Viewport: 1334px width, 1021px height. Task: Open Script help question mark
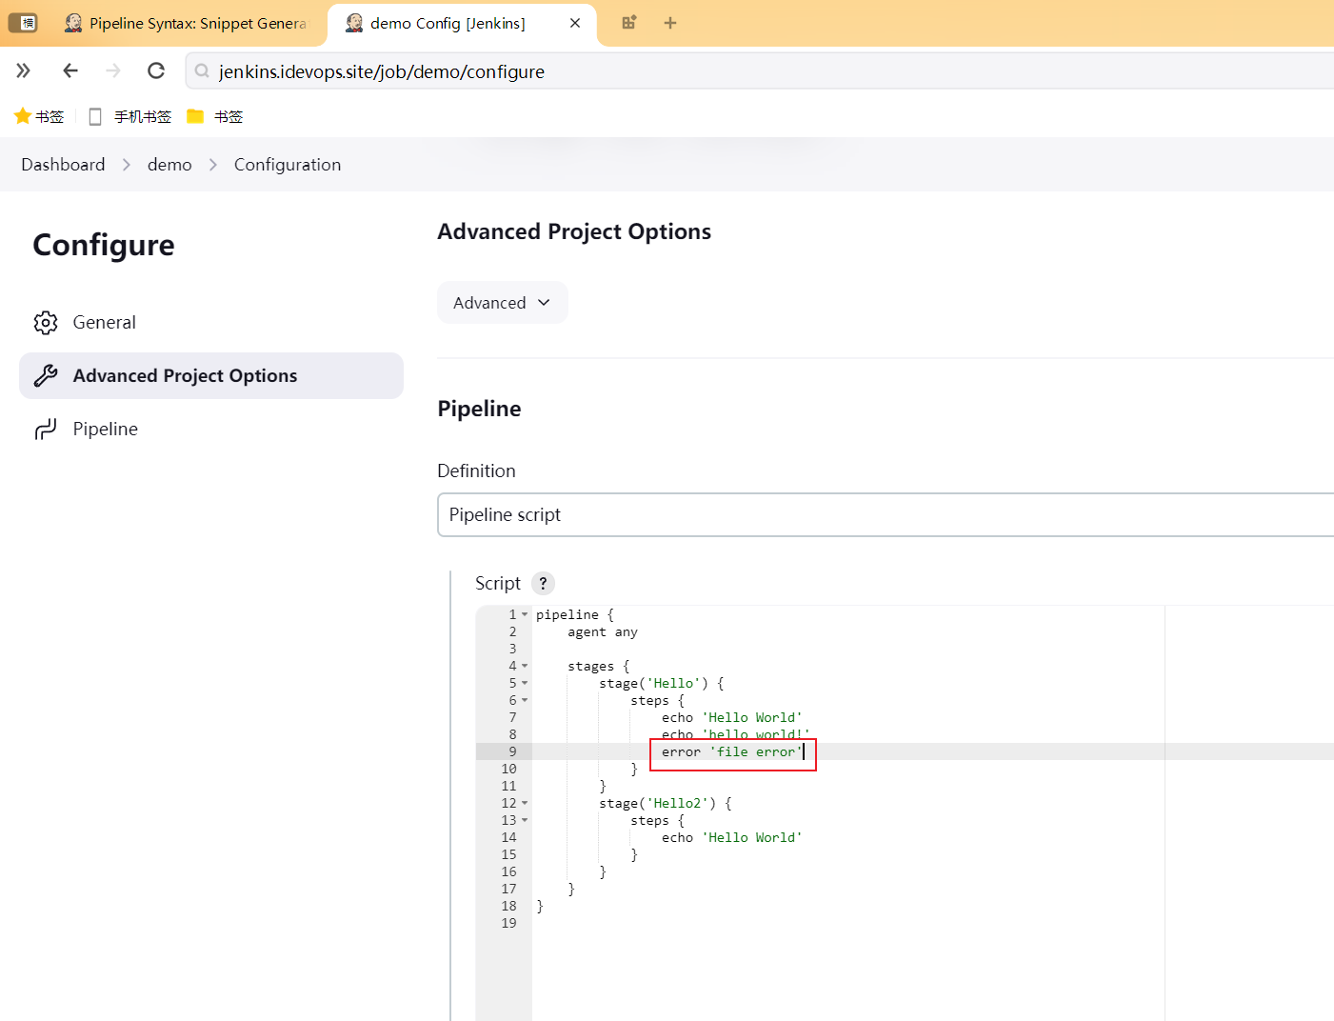click(543, 583)
